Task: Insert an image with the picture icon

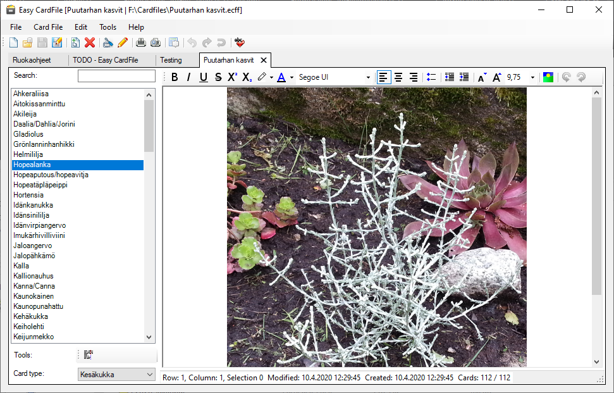Action: 548,77
